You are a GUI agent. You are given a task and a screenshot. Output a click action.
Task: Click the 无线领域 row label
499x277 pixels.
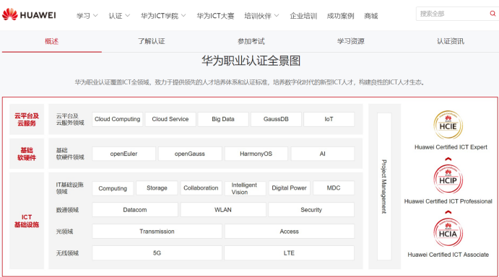pos(67,253)
